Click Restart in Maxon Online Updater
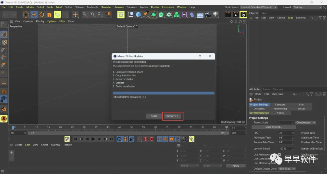The height and width of the screenshot is (174, 327). pyautogui.click(x=172, y=116)
